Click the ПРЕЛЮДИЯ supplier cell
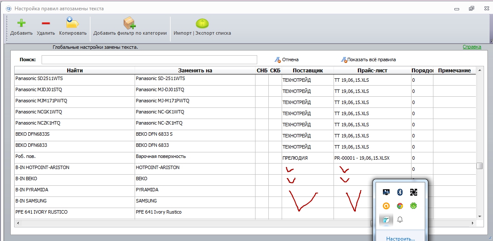 308,158
